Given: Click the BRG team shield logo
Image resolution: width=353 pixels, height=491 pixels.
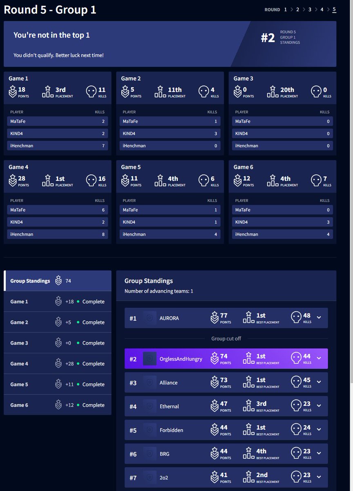Looking at the screenshot, I should coord(150,454).
